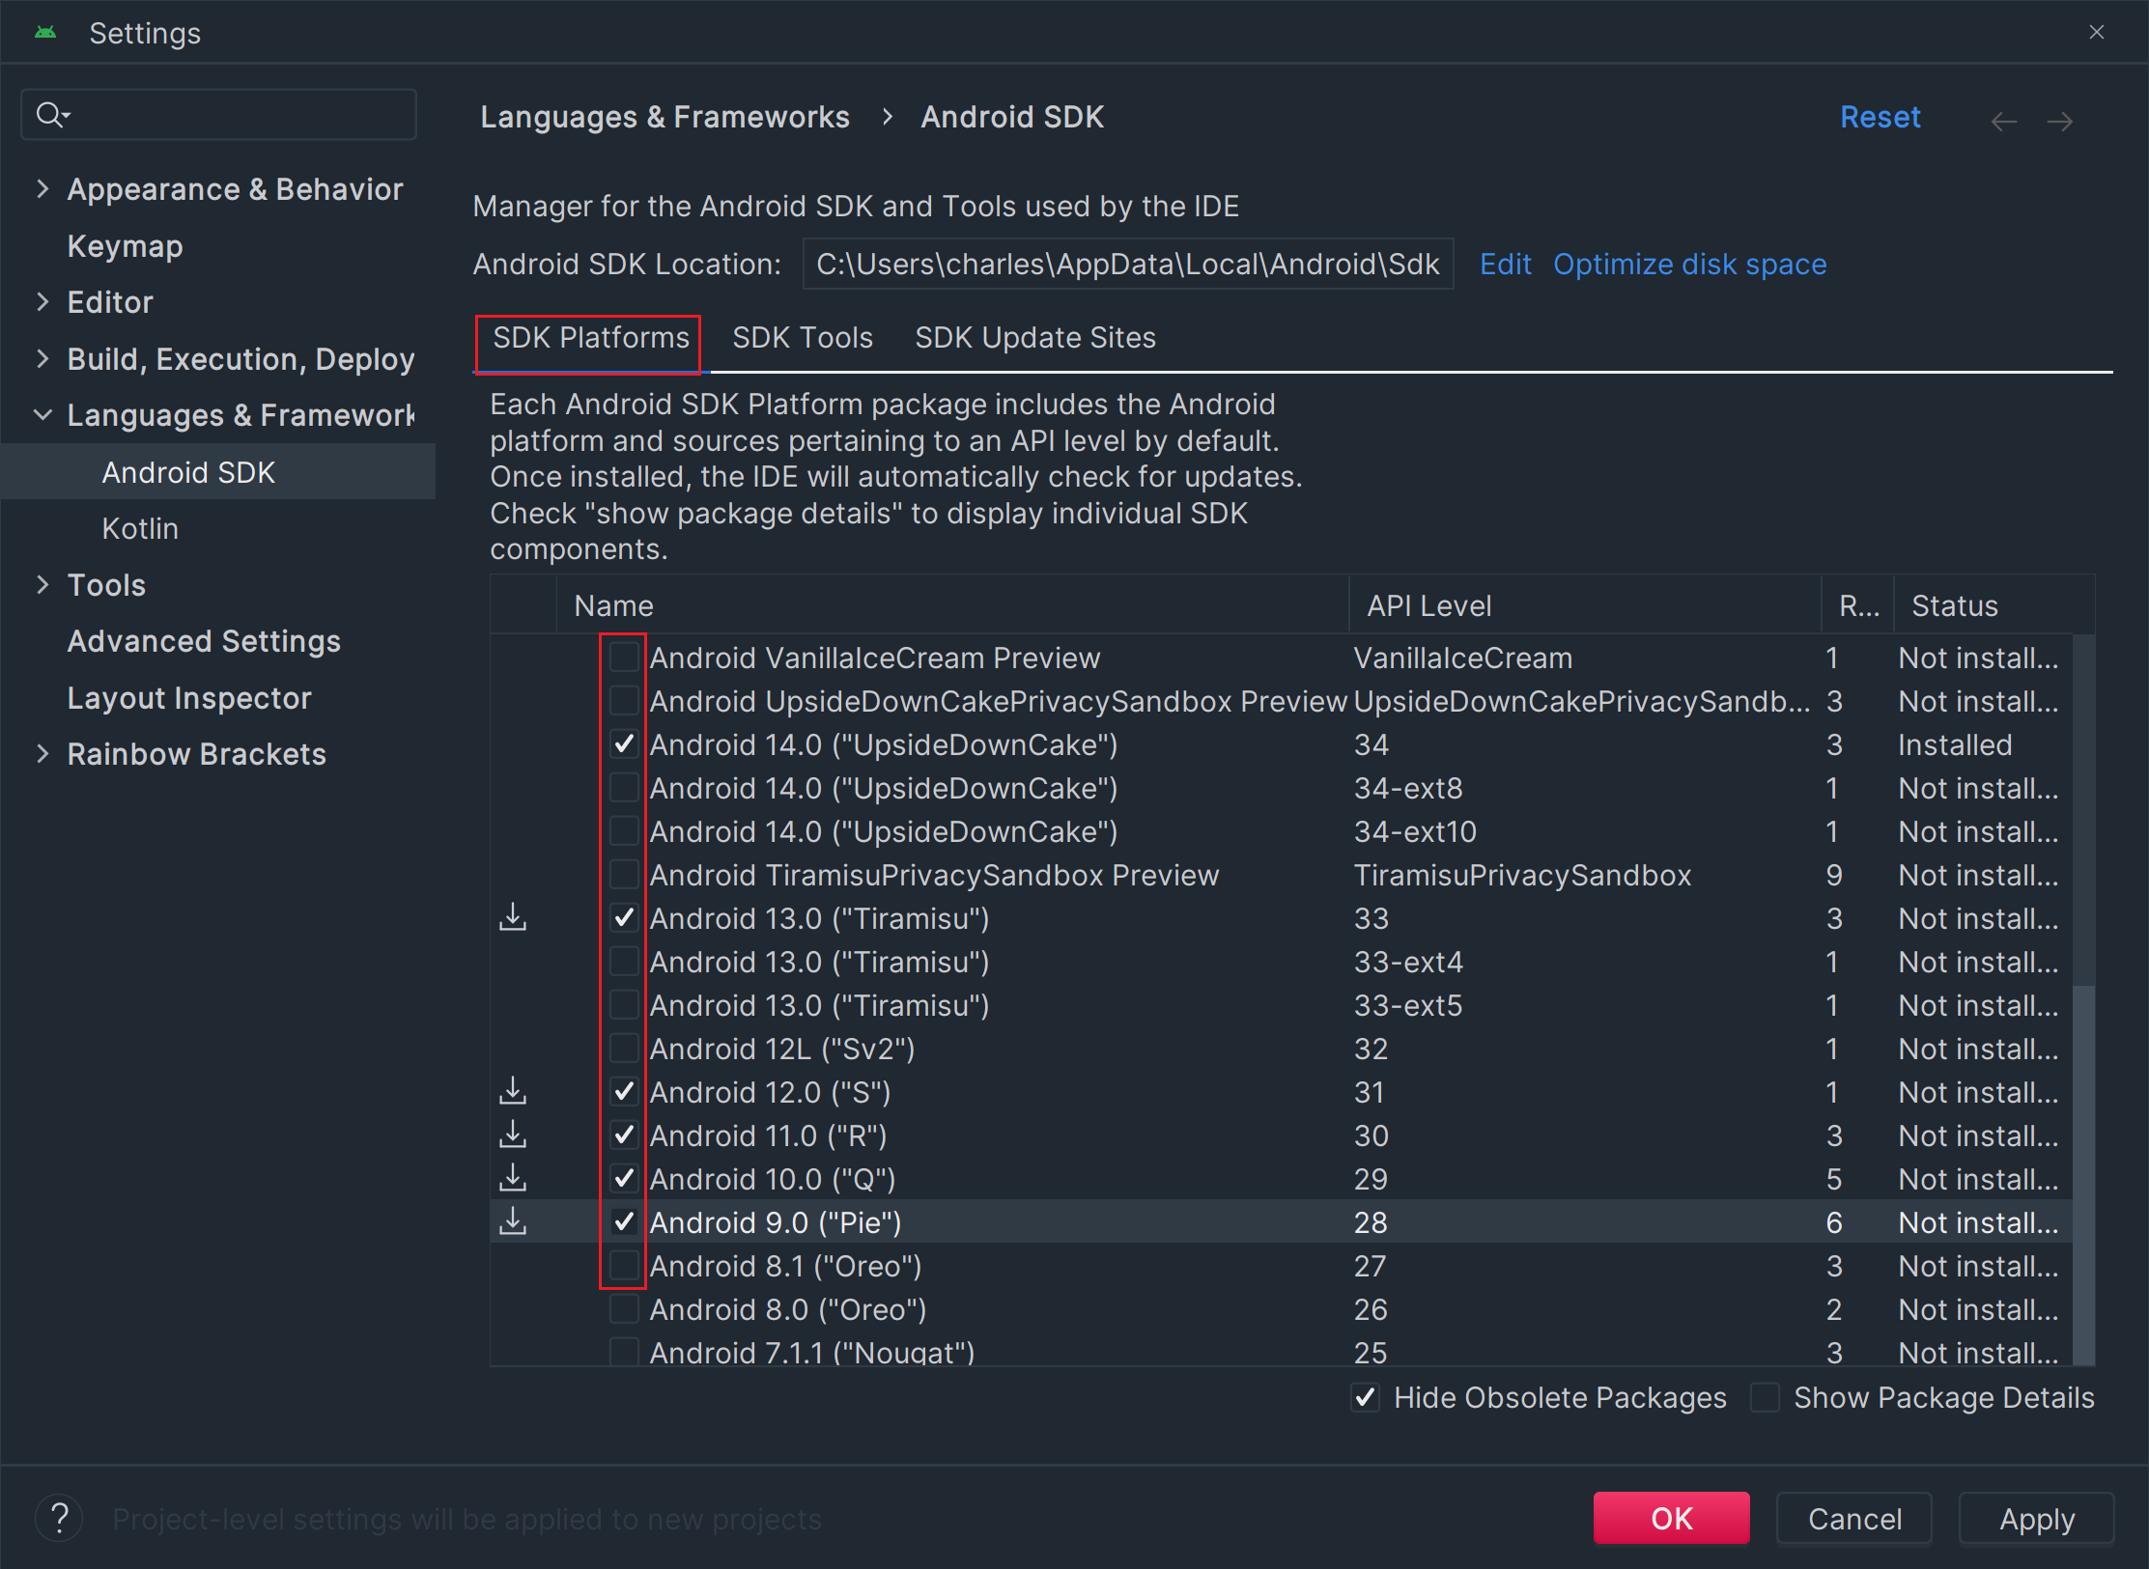Open SDK Update Sites tab

1034,338
